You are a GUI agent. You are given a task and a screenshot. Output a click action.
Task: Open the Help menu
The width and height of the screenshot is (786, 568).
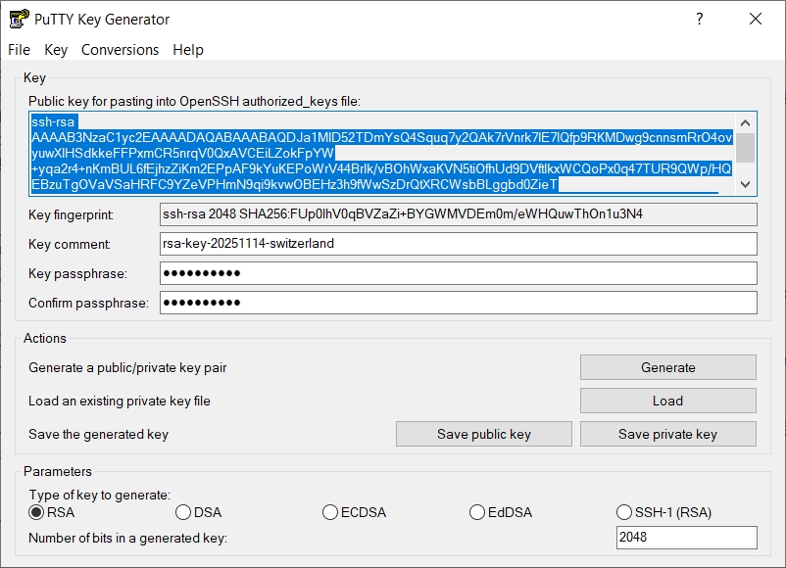(188, 50)
